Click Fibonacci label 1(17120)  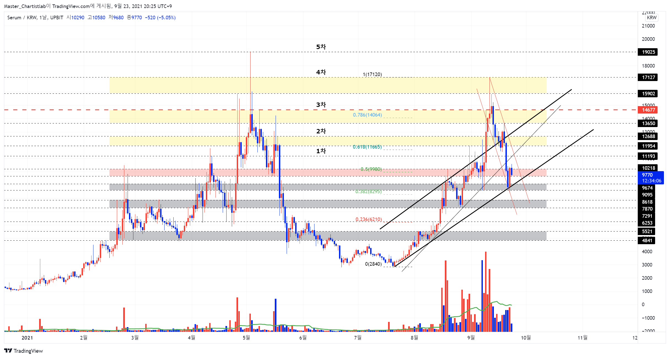point(372,74)
